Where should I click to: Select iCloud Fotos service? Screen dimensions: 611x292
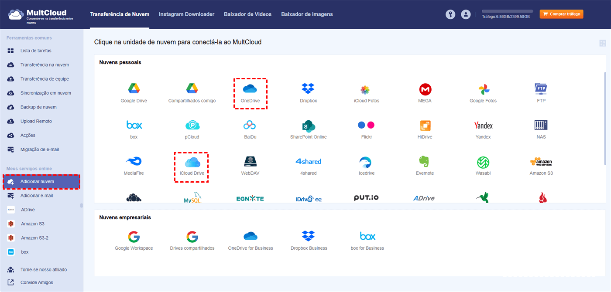coord(367,93)
